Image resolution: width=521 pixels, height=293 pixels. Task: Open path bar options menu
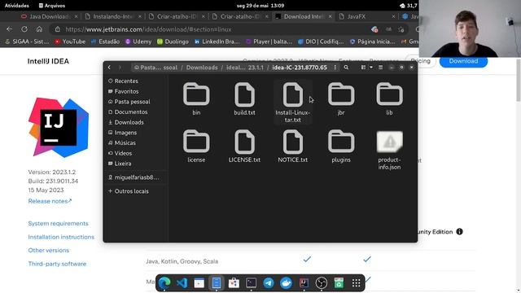click(x=335, y=68)
